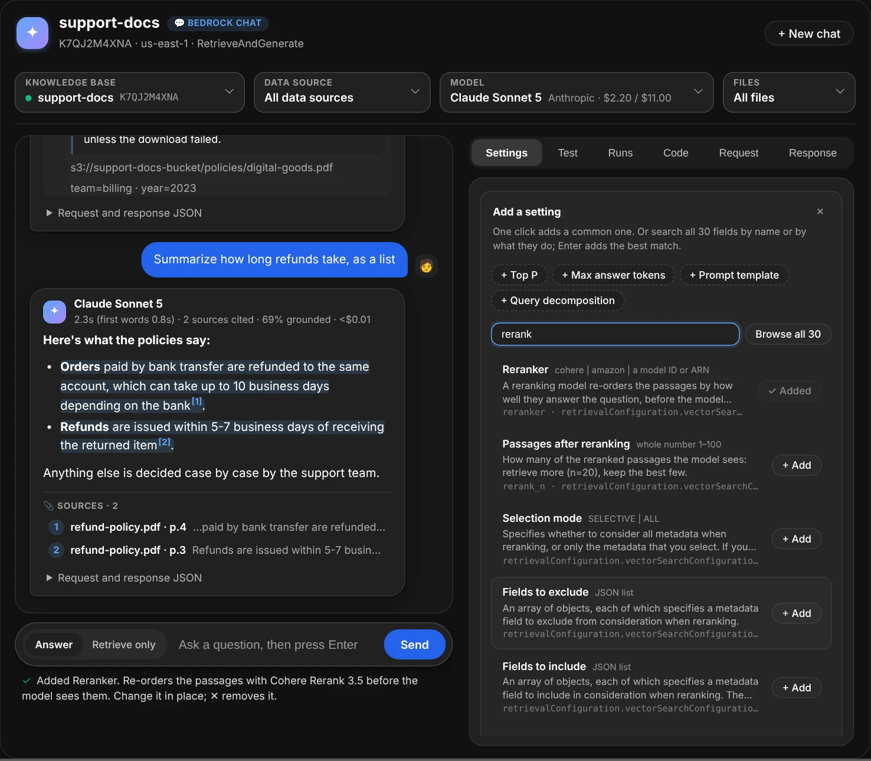The image size is (871, 761).
Task: Click the Passages after reranking title
Action: point(566,444)
